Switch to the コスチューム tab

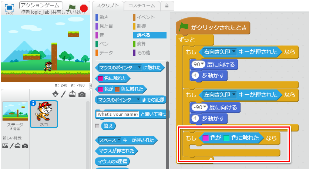(x=142, y=6)
